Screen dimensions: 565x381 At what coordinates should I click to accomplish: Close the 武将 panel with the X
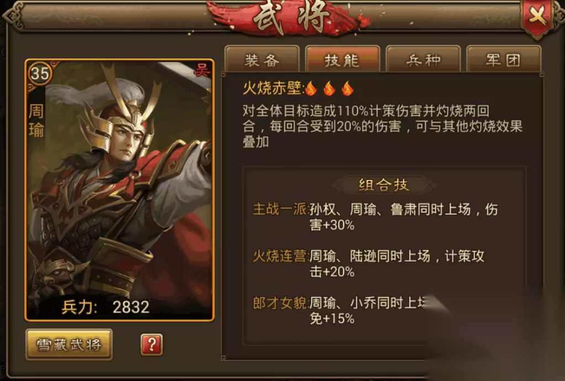(x=537, y=17)
